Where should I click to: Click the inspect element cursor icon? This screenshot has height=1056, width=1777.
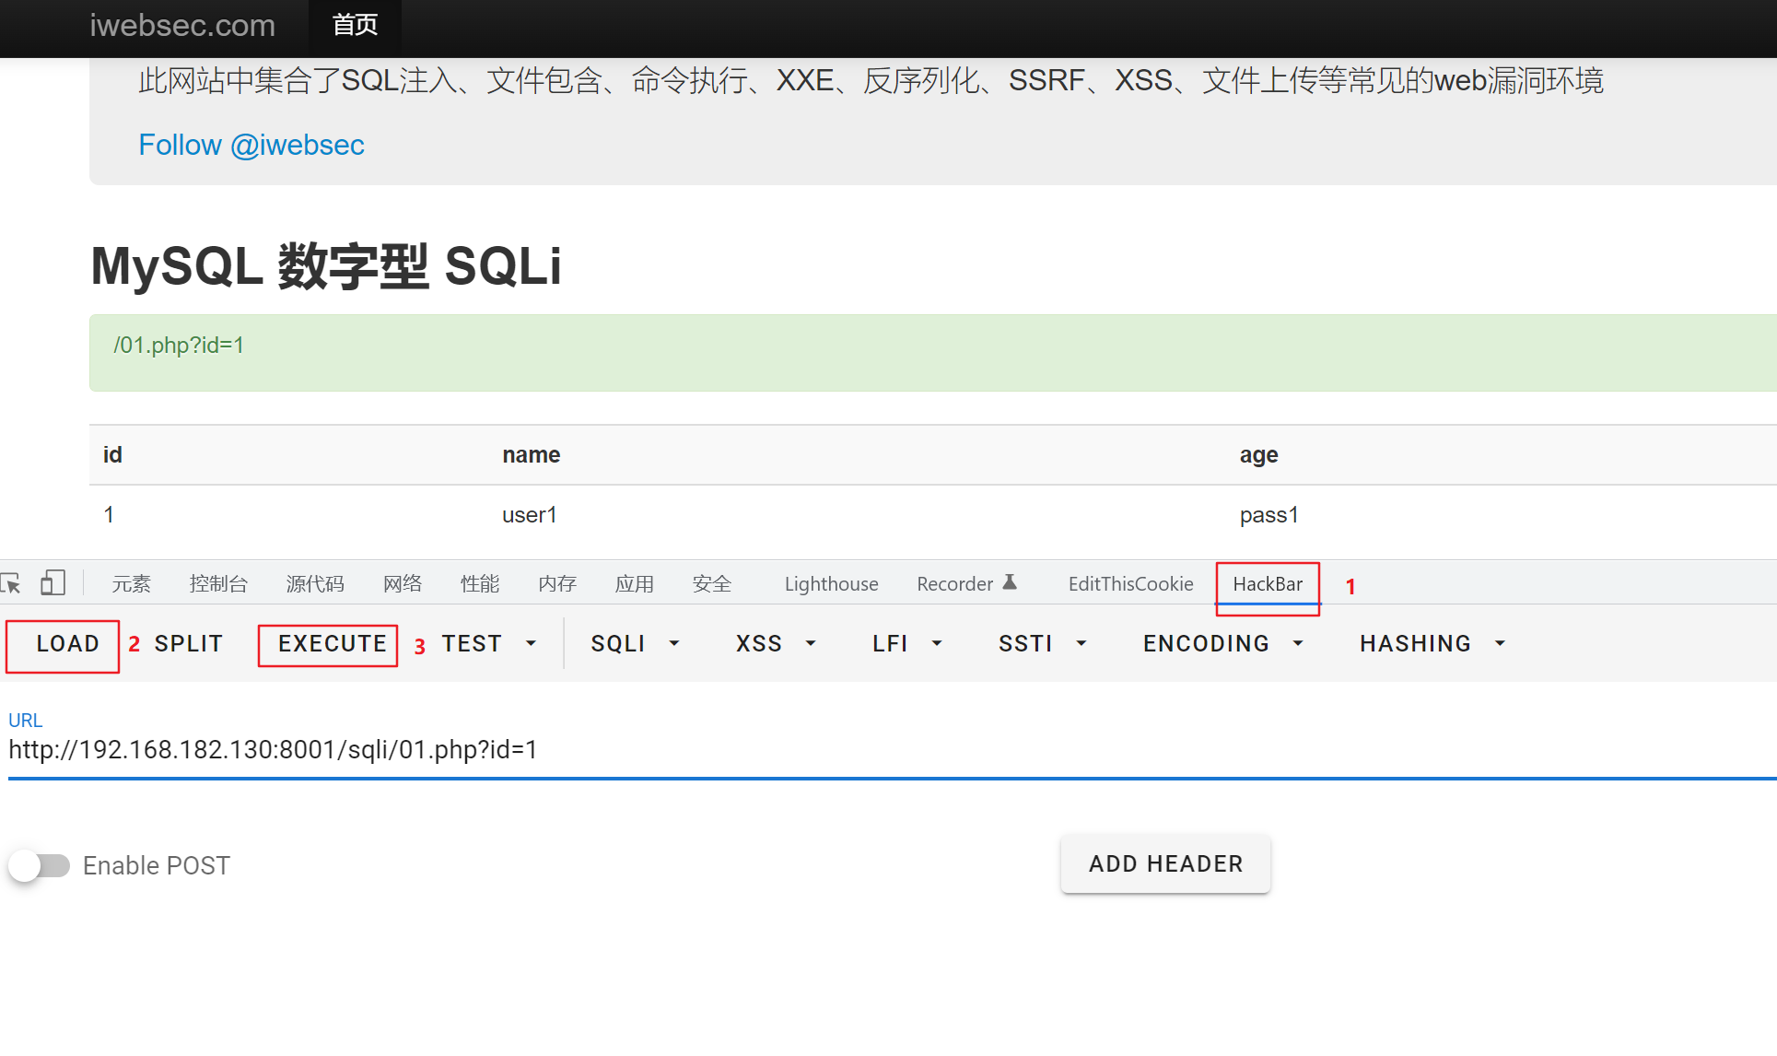(11, 583)
